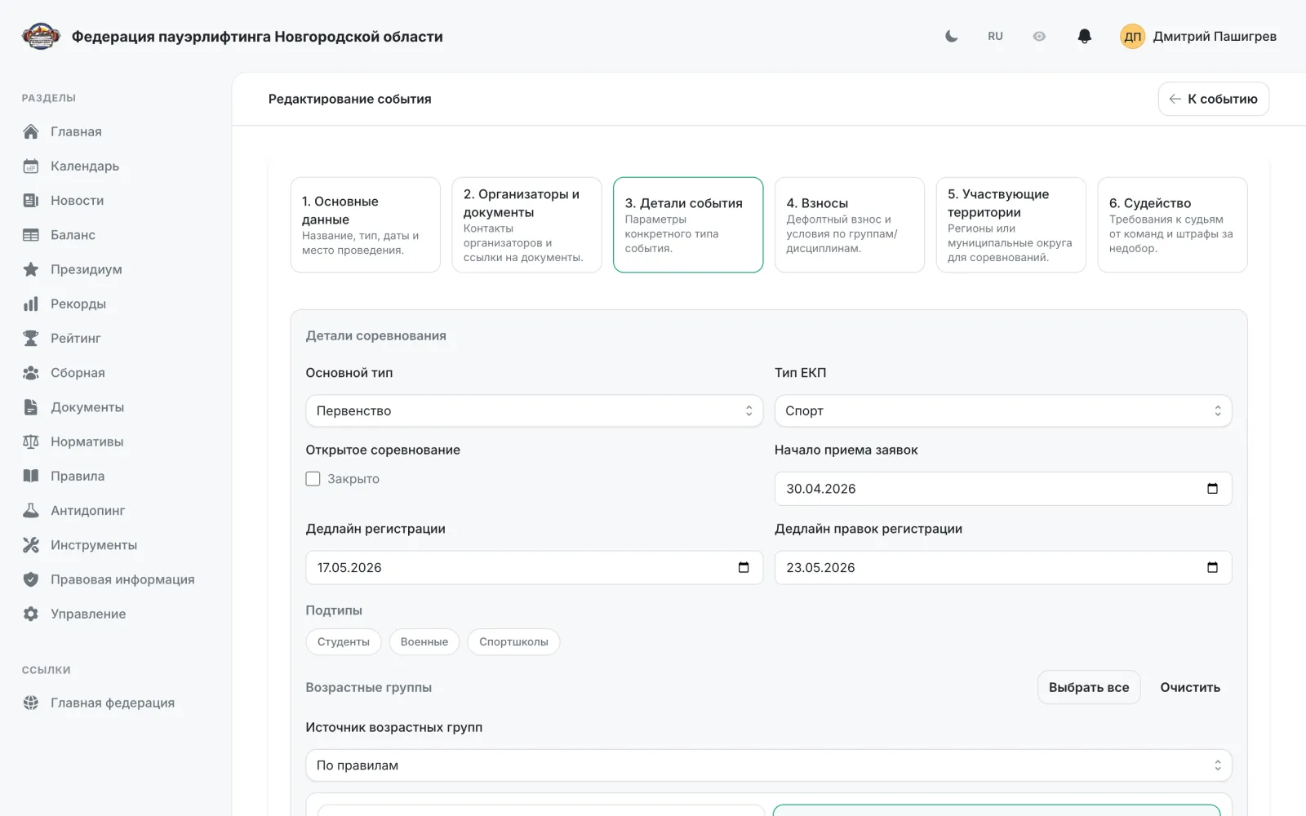
Task: Switch to step 4 Взносы tab
Action: (850, 225)
